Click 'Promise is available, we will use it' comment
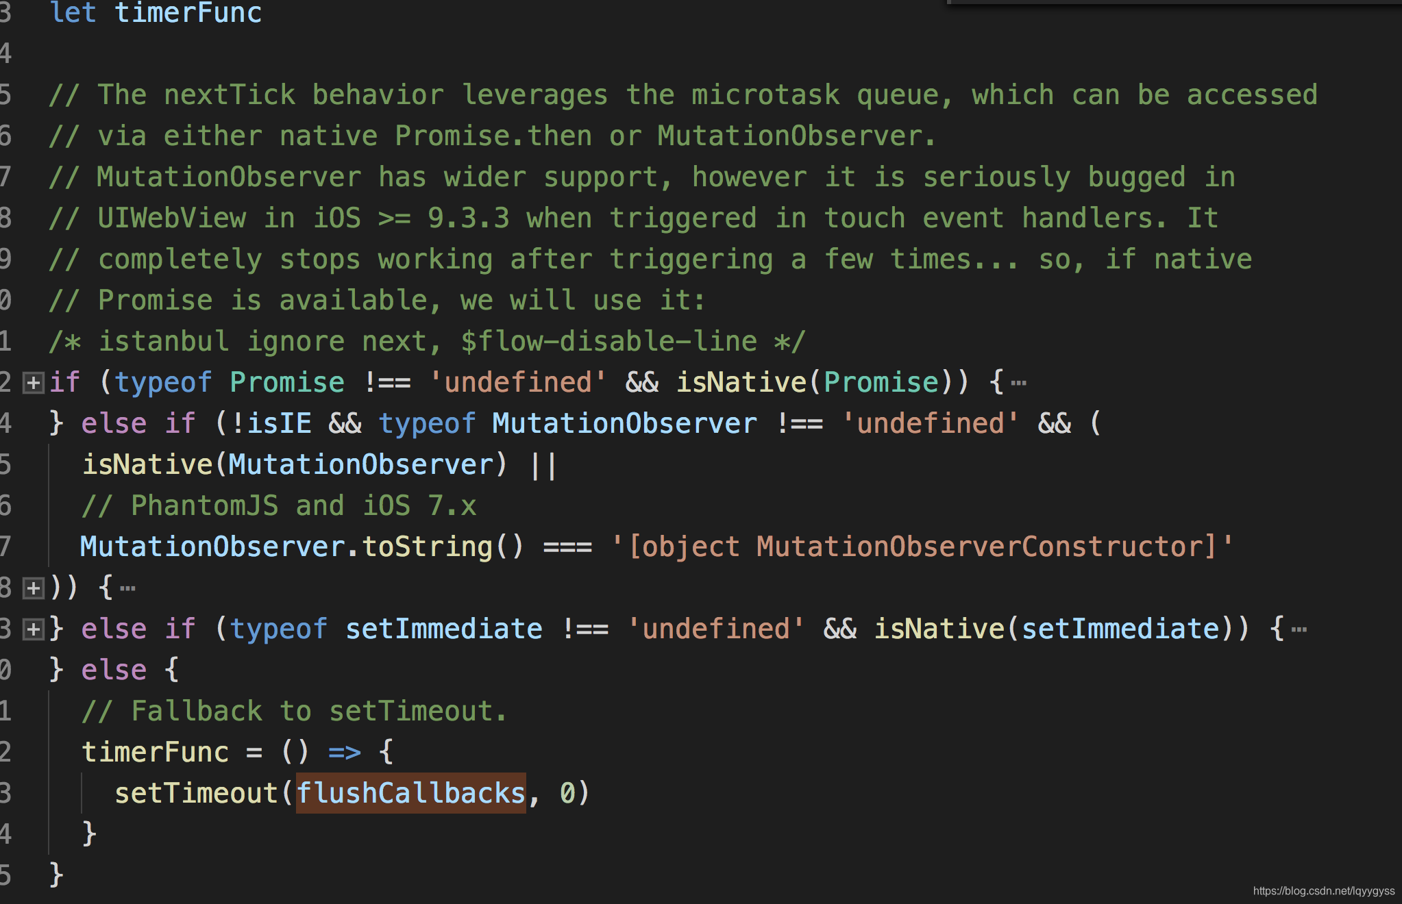This screenshot has width=1402, height=904. pos(377,300)
